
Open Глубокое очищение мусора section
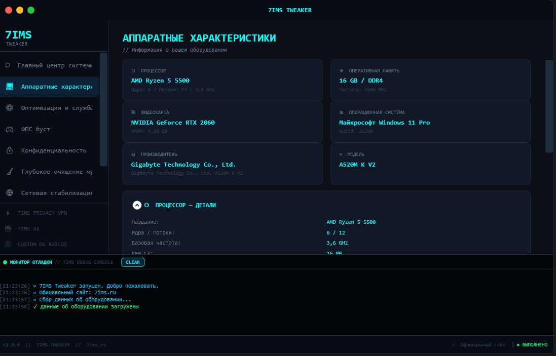click(x=50, y=172)
